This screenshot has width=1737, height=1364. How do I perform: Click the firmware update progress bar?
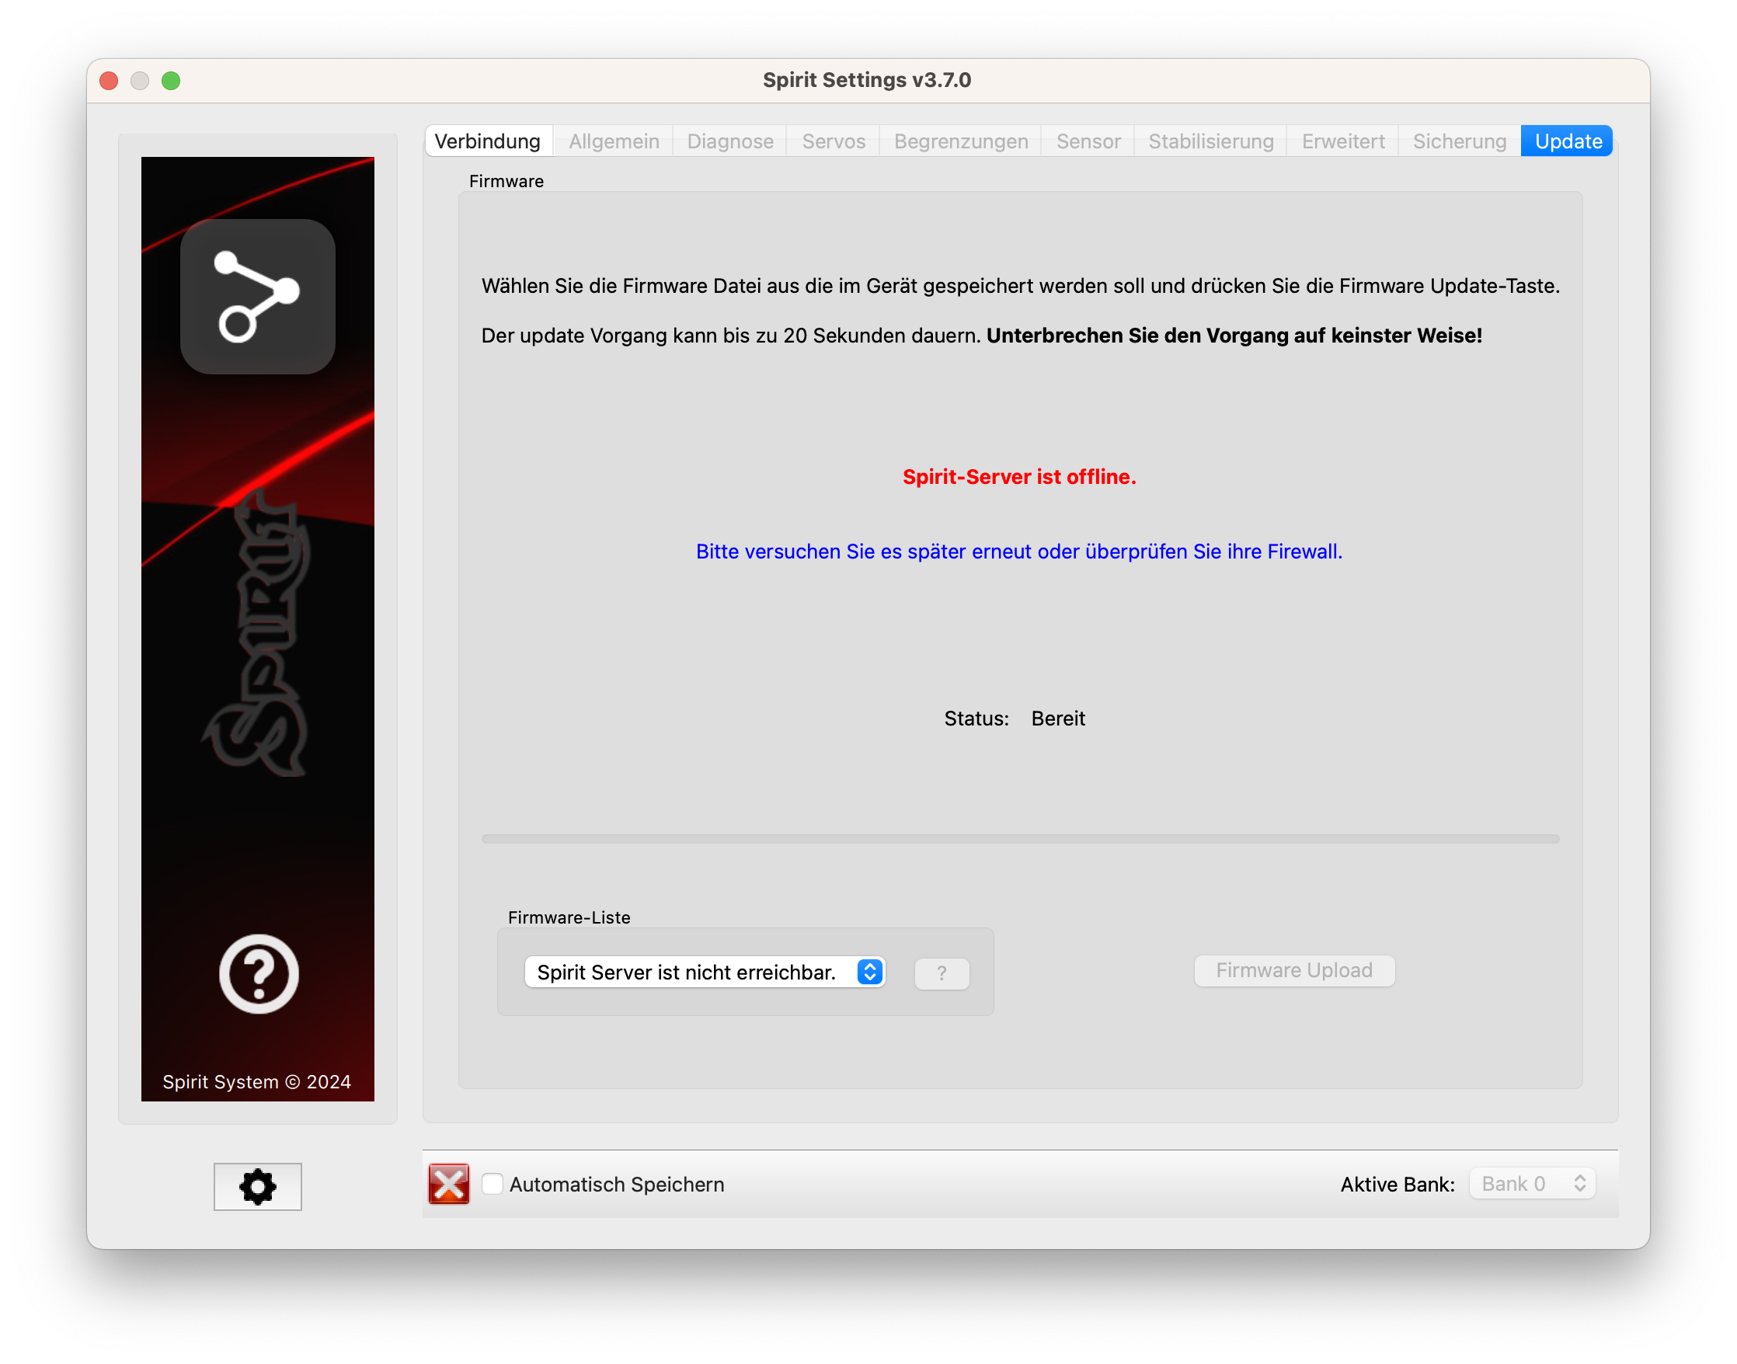click(1020, 839)
